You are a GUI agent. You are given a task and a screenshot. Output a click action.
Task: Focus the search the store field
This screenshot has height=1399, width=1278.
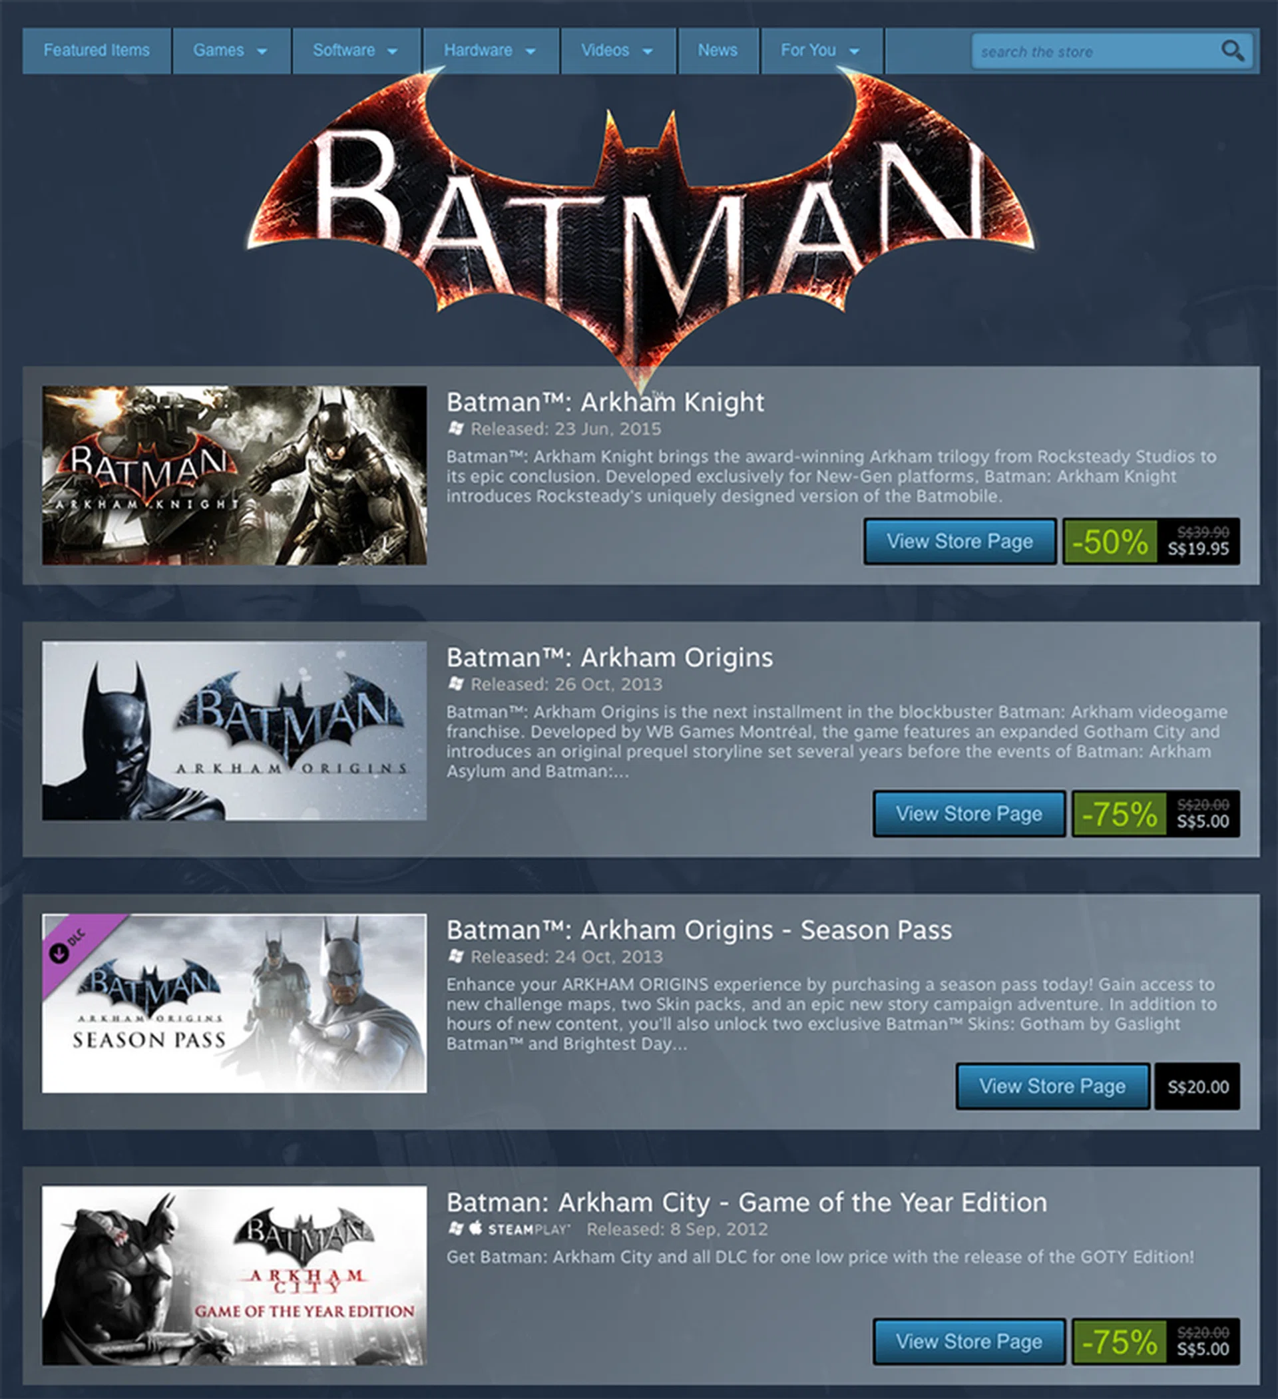tap(1097, 51)
